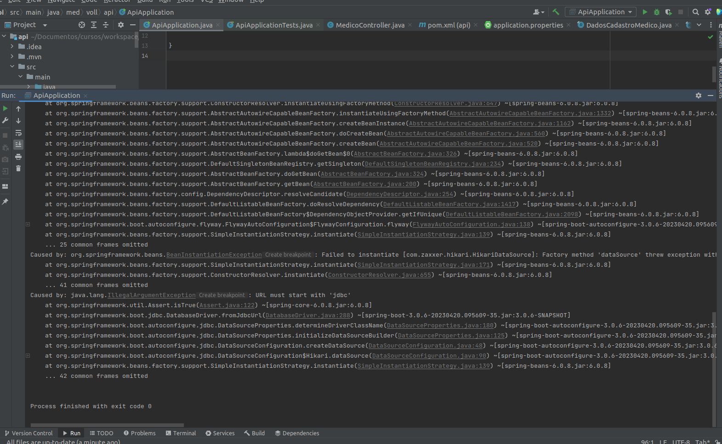Show hidden editor tabs chevron
Screen dimensions: 722x444
pyautogui.click(x=699, y=25)
